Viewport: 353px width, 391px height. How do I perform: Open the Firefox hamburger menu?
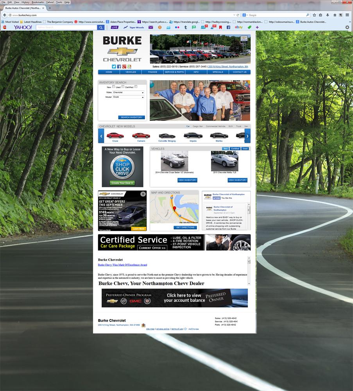pos(347,15)
